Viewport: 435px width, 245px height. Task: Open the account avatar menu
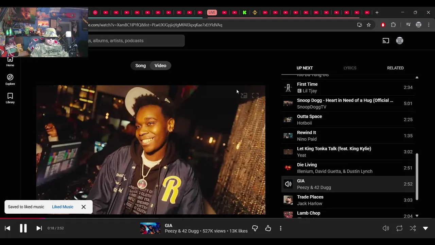click(x=400, y=41)
